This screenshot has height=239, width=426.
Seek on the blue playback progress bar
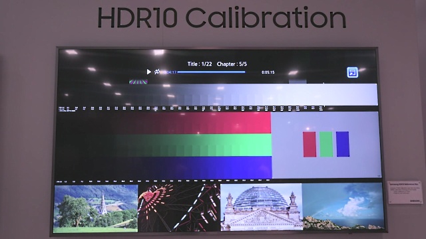click(211, 72)
